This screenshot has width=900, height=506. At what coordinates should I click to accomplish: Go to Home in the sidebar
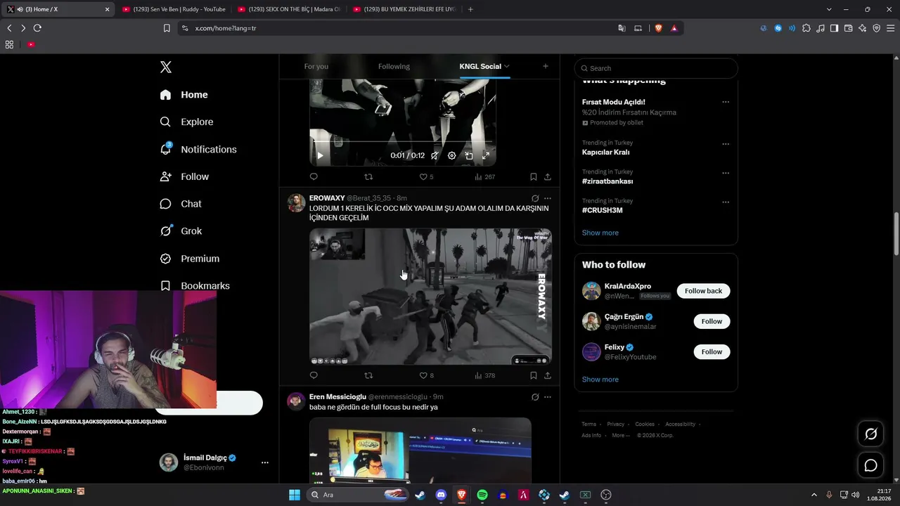(x=184, y=95)
